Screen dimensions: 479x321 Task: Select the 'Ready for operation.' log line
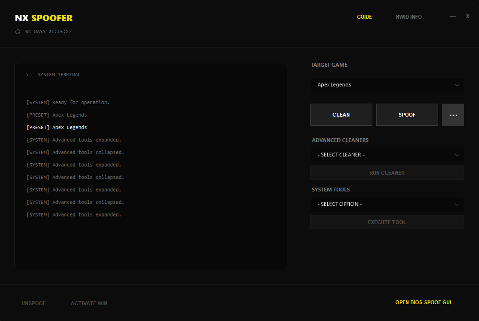[68, 103]
